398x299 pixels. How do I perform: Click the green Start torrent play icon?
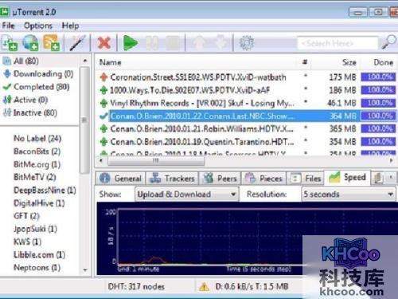130,42
